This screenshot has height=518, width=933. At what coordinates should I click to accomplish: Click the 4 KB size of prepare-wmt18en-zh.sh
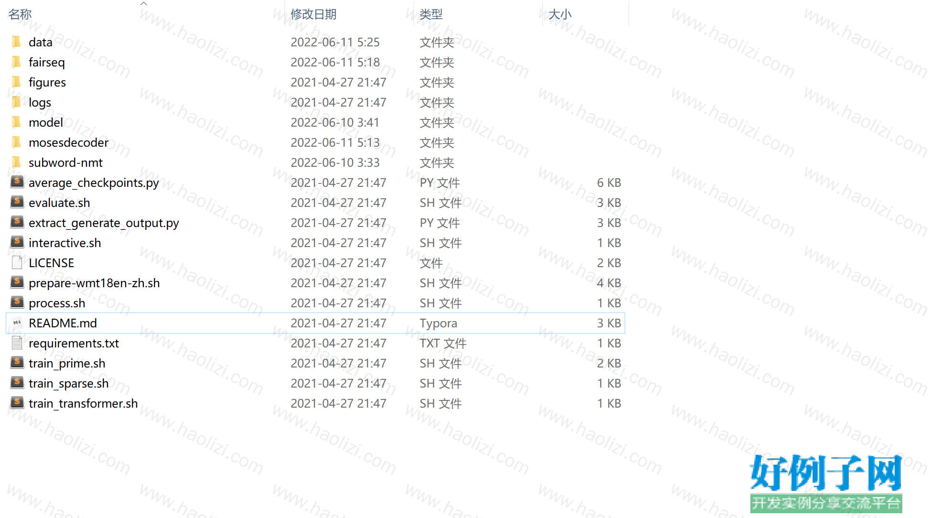click(609, 283)
